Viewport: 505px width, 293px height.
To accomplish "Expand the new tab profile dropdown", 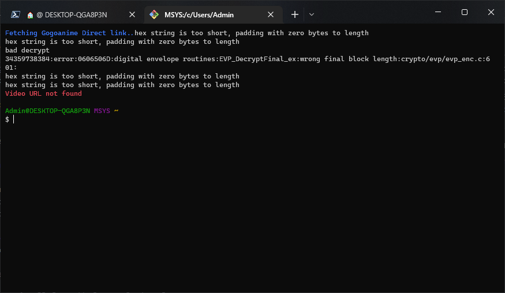I will tap(312, 14).
